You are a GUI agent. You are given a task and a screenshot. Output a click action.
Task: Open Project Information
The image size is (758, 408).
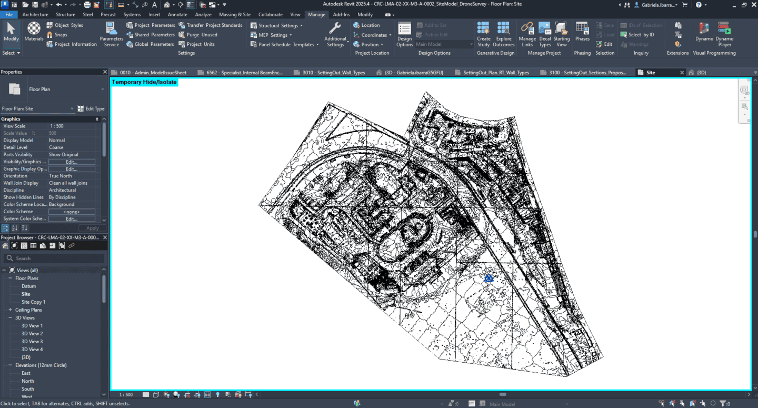click(x=72, y=44)
